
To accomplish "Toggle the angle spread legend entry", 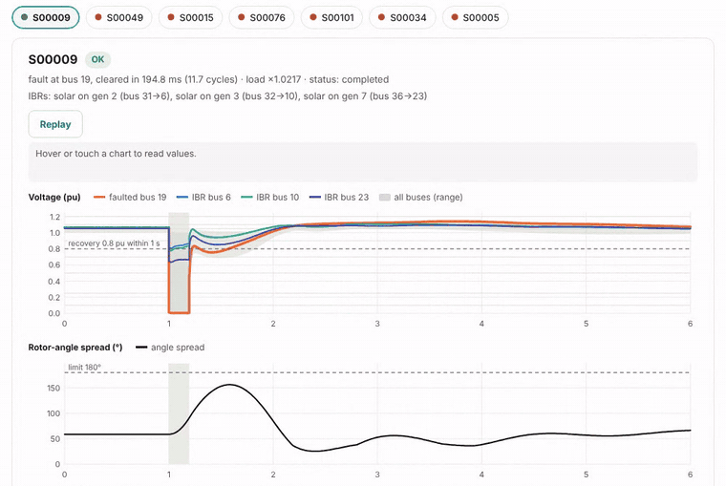I will coord(170,348).
